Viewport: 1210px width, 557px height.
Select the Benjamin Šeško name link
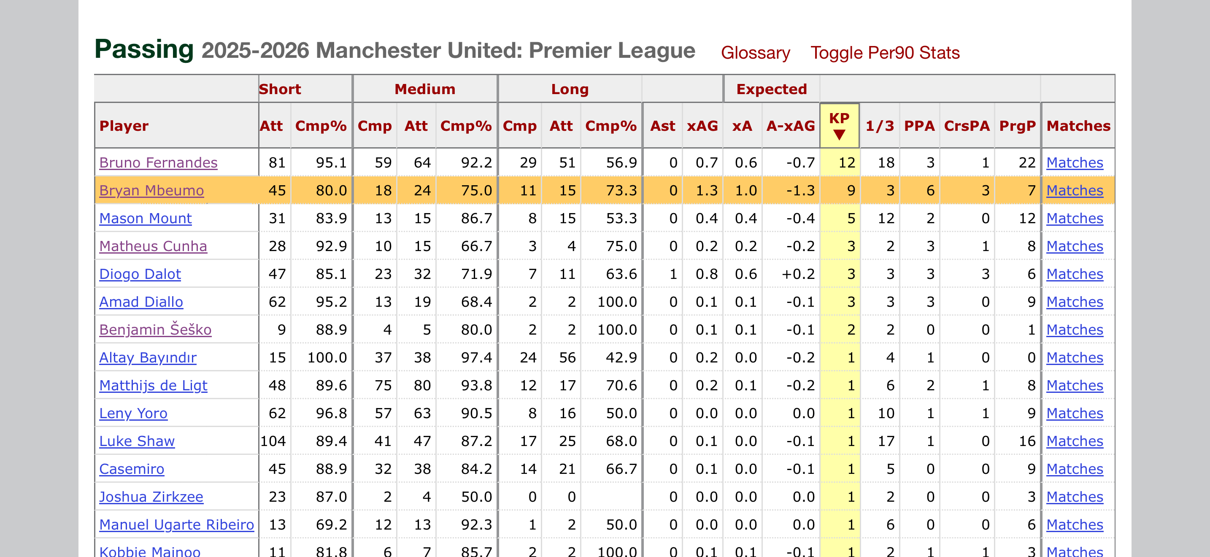point(156,330)
